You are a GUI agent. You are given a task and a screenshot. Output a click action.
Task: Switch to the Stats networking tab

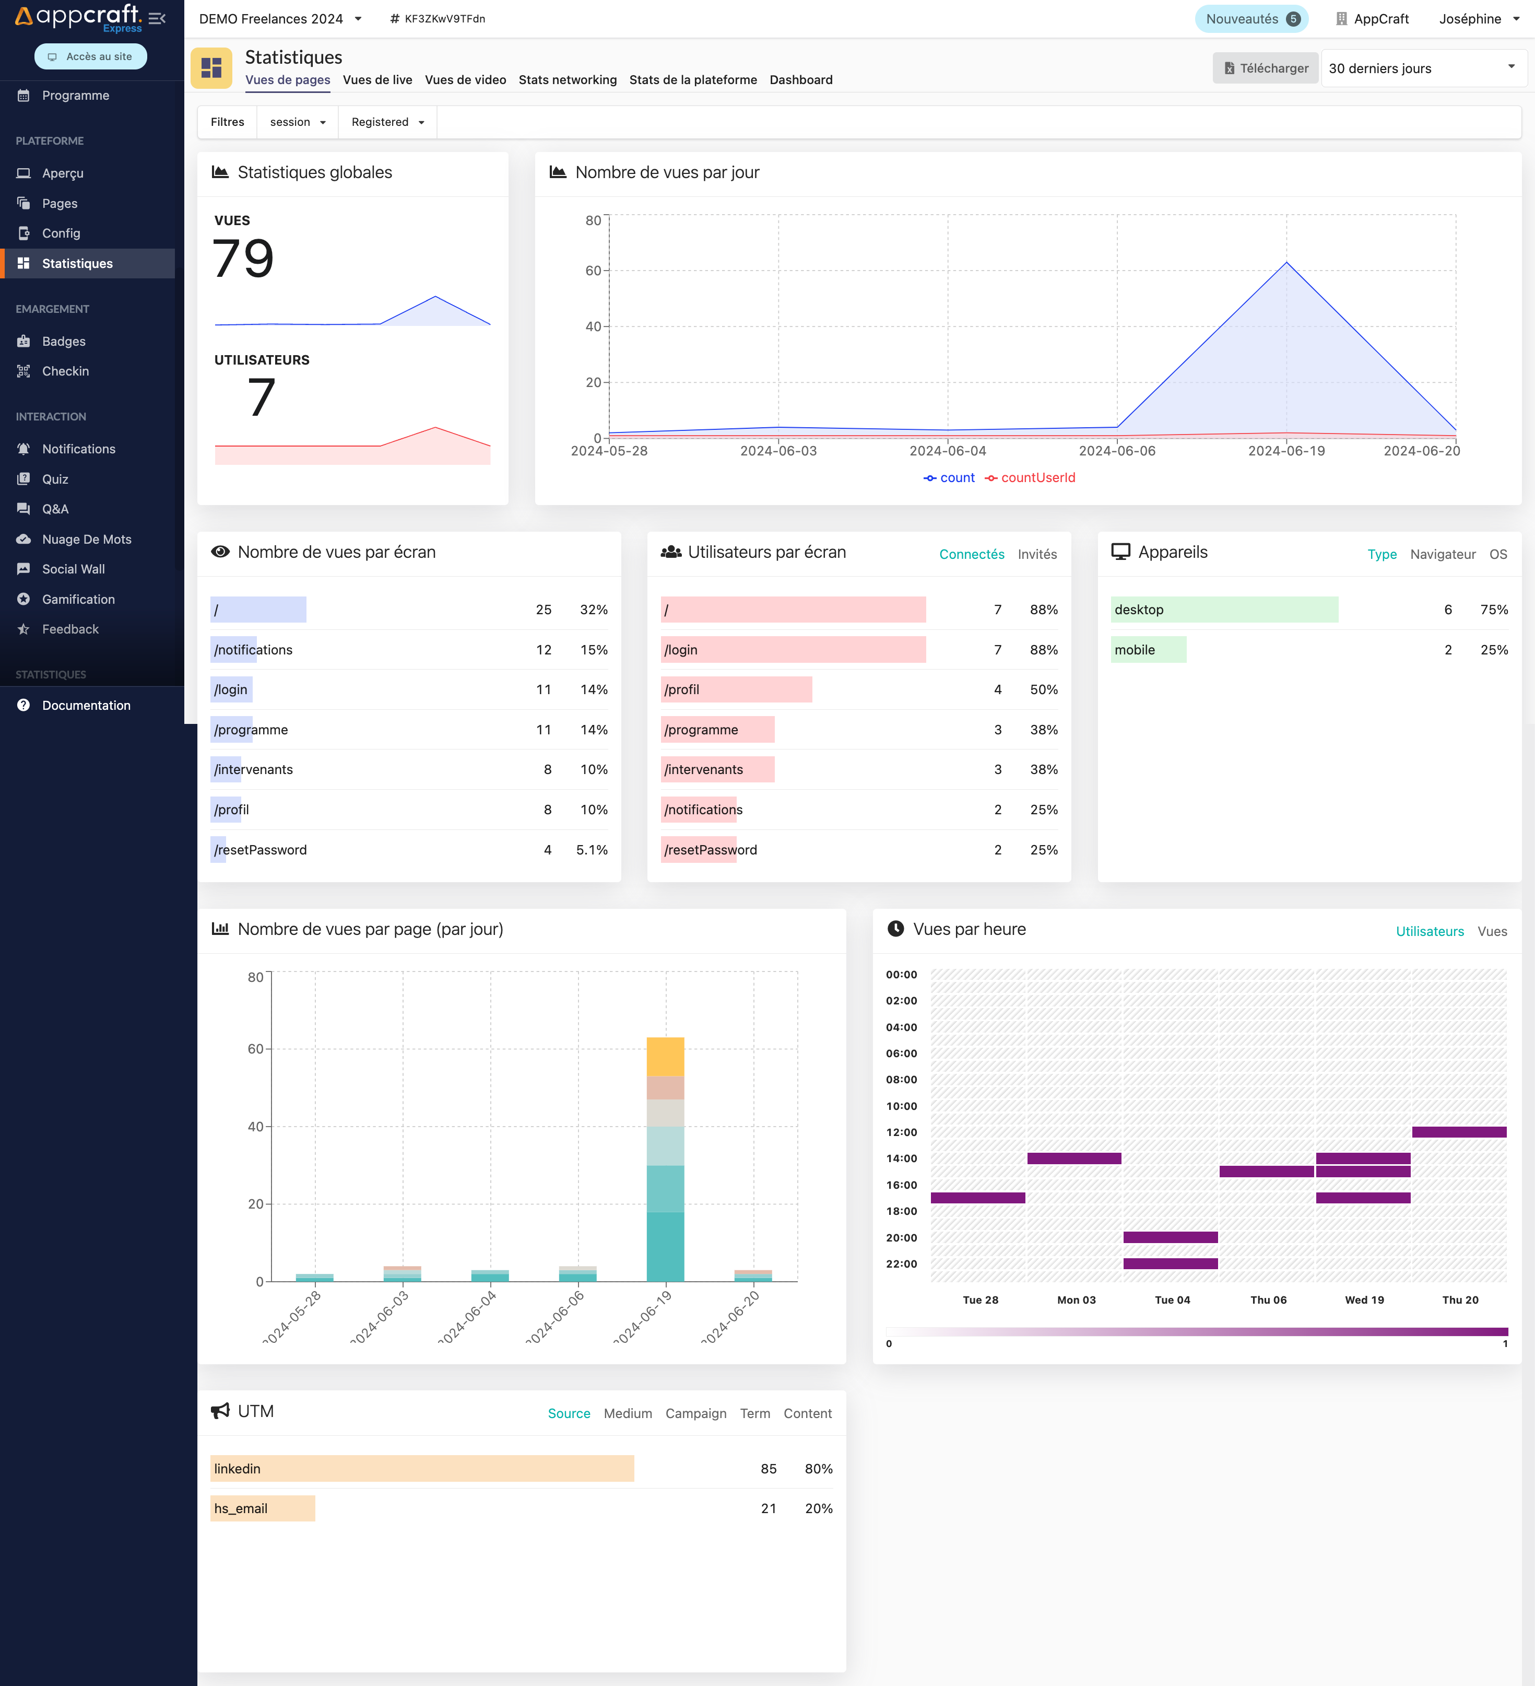click(567, 79)
